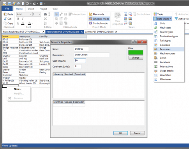Choose New... from context menu
189x149 pixels.
click(18, 89)
